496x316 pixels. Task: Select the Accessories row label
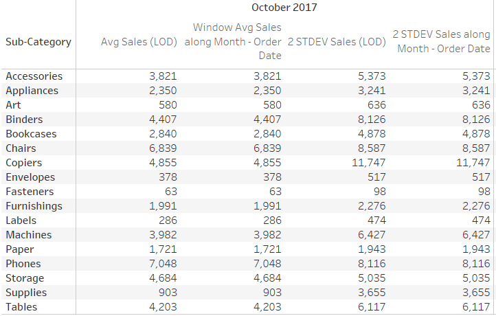coord(34,76)
